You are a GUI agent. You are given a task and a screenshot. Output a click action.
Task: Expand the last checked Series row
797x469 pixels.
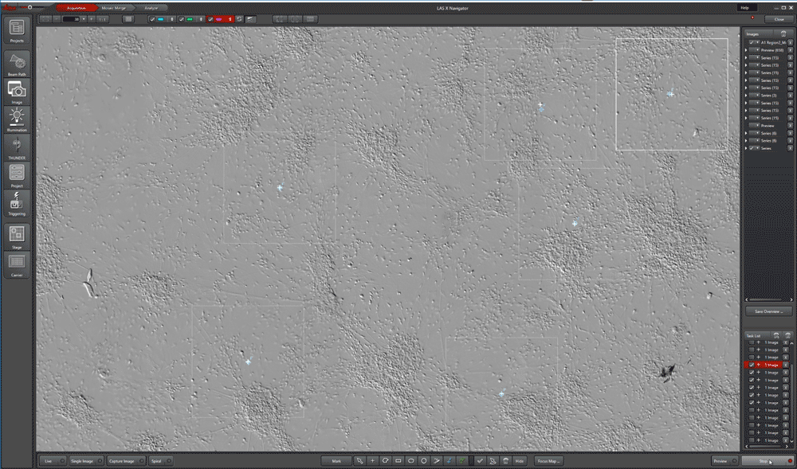(746, 148)
